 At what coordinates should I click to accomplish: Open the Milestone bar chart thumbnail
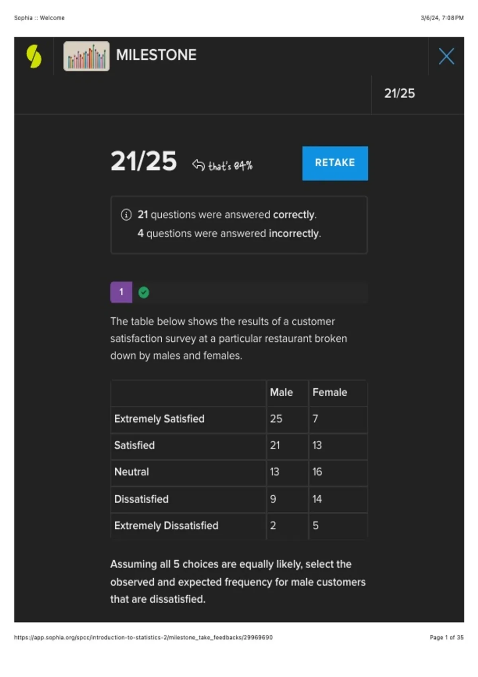coord(86,56)
